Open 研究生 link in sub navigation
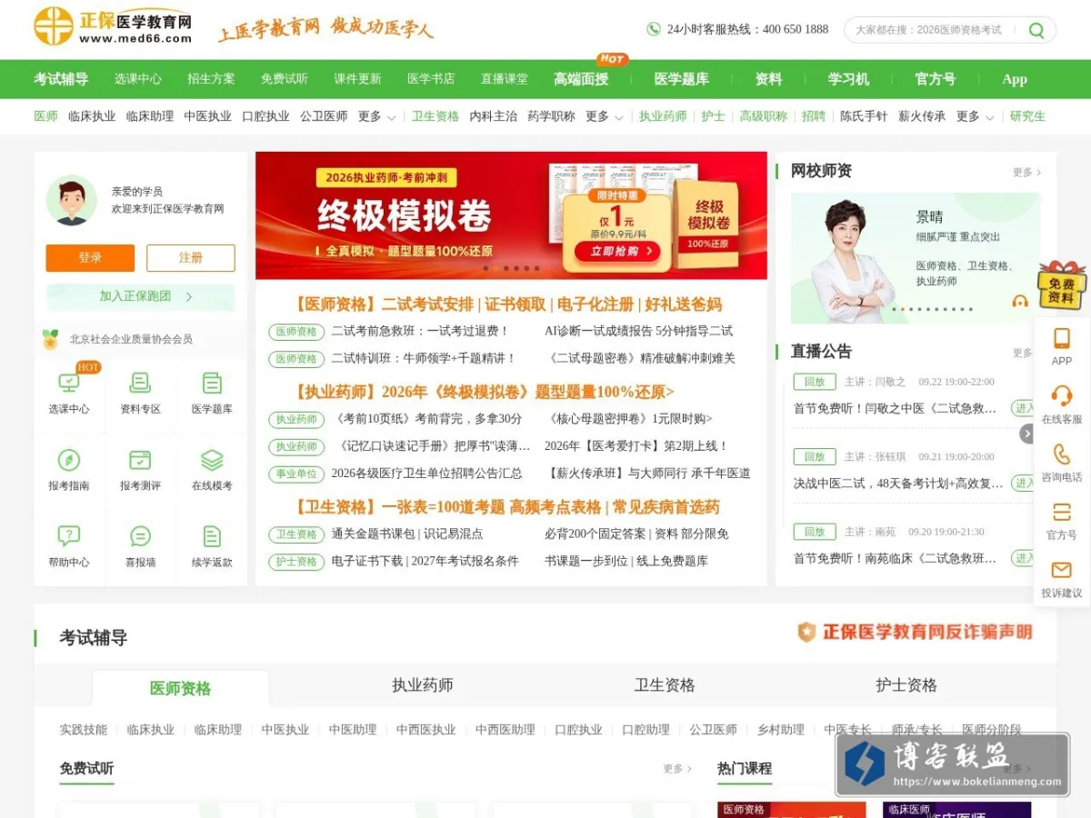The height and width of the screenshot is (818, 1091). (1027, 116)
